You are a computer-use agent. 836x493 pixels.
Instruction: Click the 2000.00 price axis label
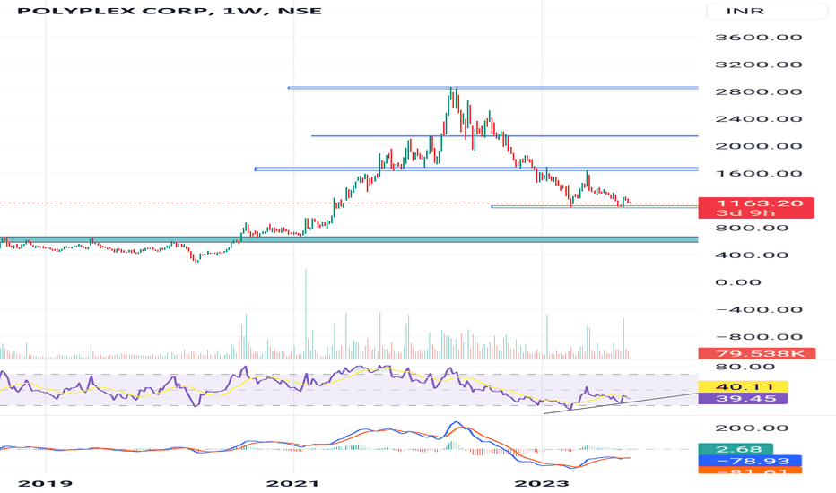pyautogui.click(x=758, y=146)
